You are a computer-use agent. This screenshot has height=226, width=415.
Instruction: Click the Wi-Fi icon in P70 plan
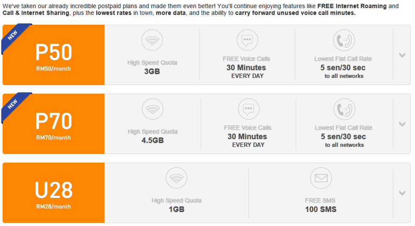coord(153,109)
